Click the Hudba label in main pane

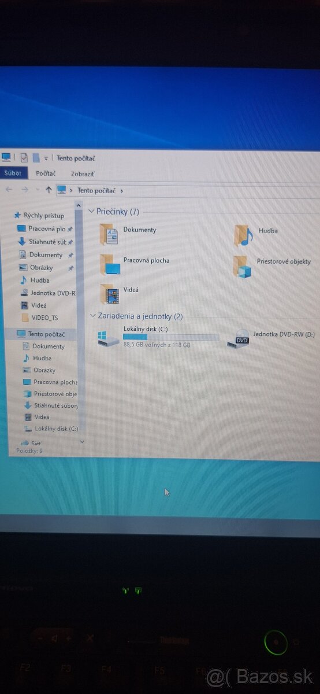click(x=268, y=231)
